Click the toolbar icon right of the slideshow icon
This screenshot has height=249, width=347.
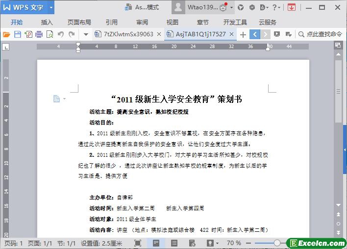(x=288, y=34)
